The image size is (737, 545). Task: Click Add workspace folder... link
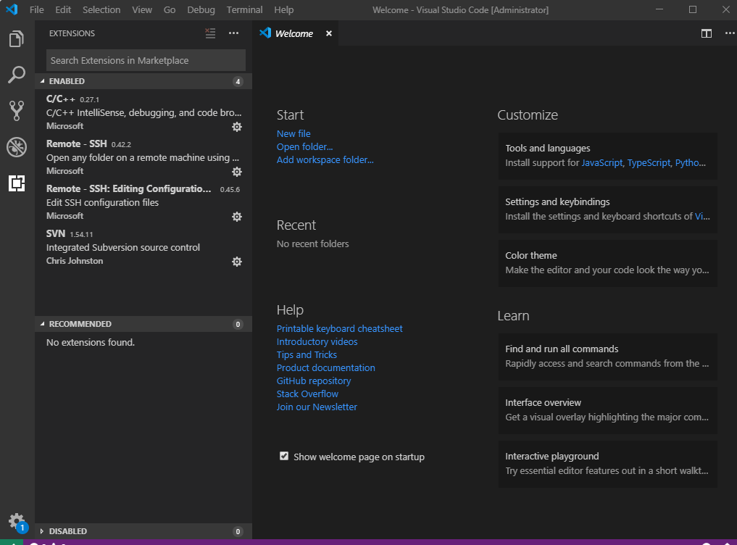[x=325, y=160]
